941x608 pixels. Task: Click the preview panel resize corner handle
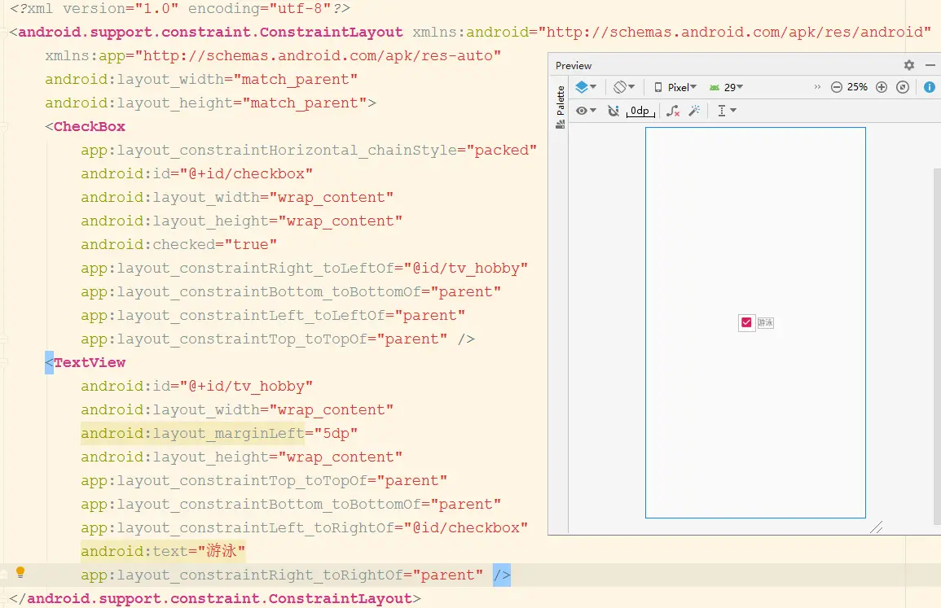click(x=876, y=527)
